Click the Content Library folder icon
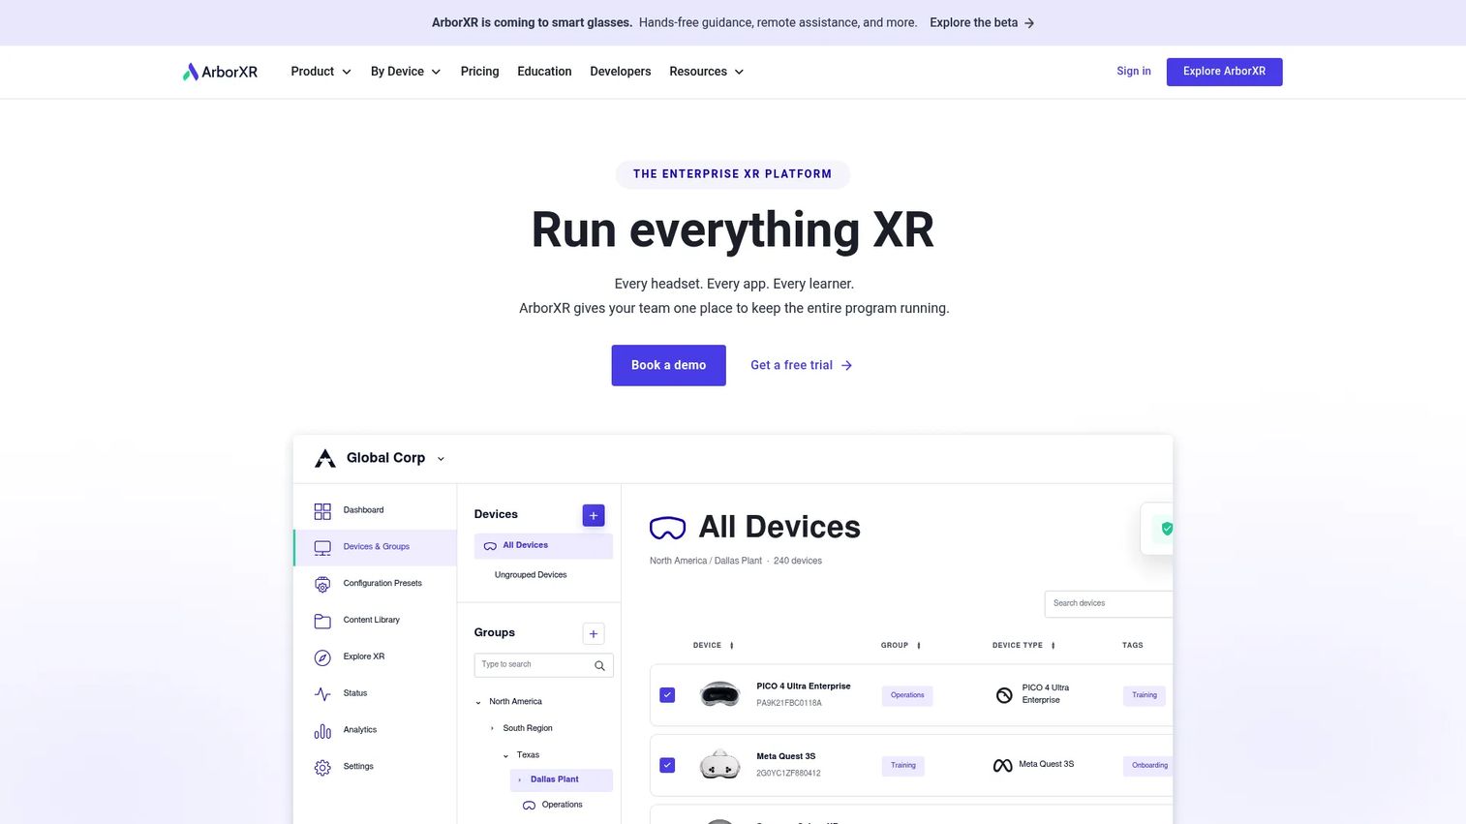The width and height of the screenshot is (1466, 824). coord(322,621)
